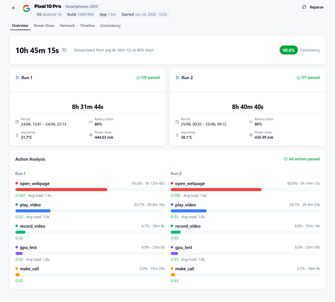Click the Run 2 thermometer icon
The height and width of the screenshot is (302, 335).
(177, 135)
